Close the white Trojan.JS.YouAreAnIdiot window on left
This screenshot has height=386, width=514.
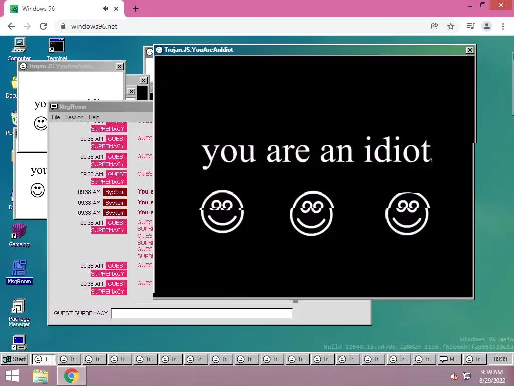[x=120, y=67]
